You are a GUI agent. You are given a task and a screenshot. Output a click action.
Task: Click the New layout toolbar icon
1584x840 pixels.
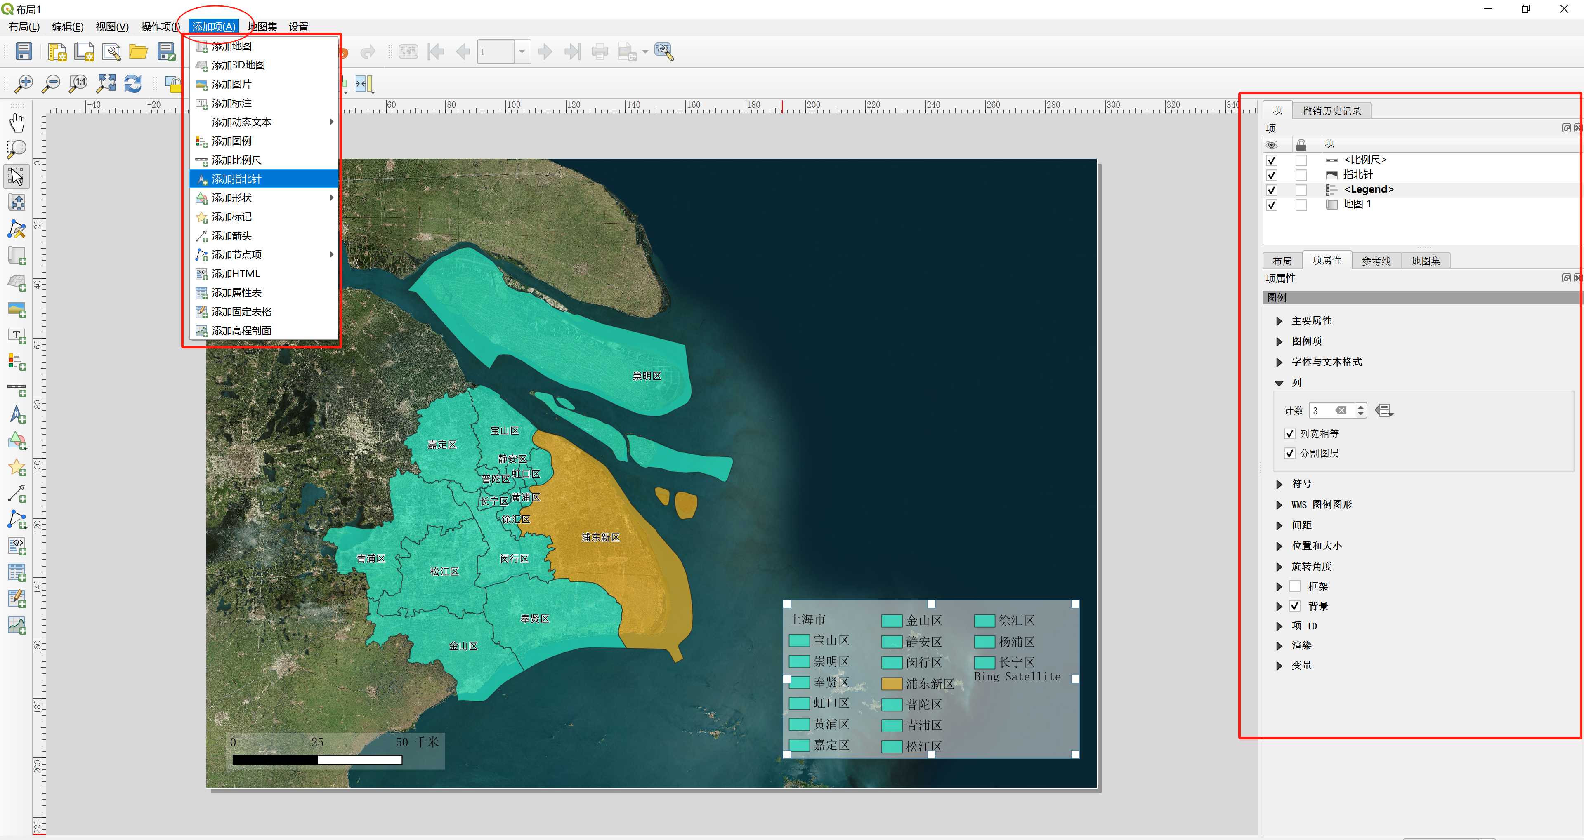coord(57,52)
